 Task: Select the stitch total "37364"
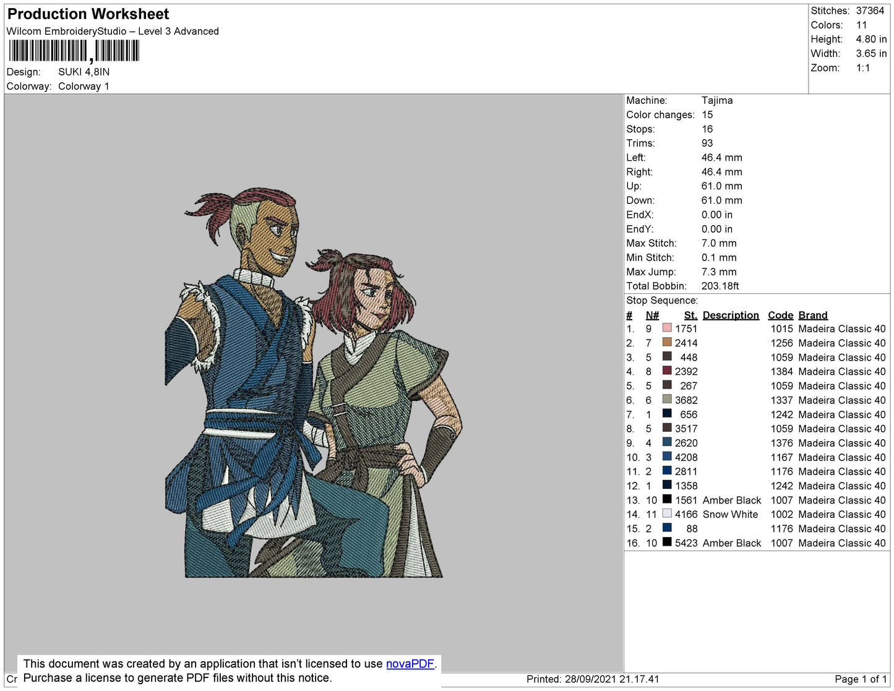coord(870,11)
